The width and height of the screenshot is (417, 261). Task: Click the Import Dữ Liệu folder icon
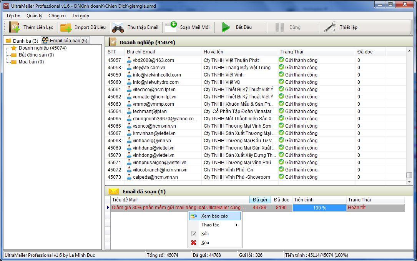point(66,27)
